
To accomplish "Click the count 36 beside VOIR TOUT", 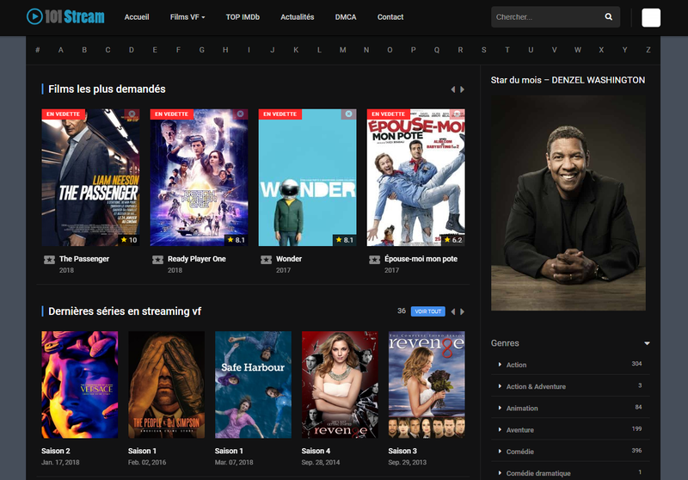I will (402, 311).
